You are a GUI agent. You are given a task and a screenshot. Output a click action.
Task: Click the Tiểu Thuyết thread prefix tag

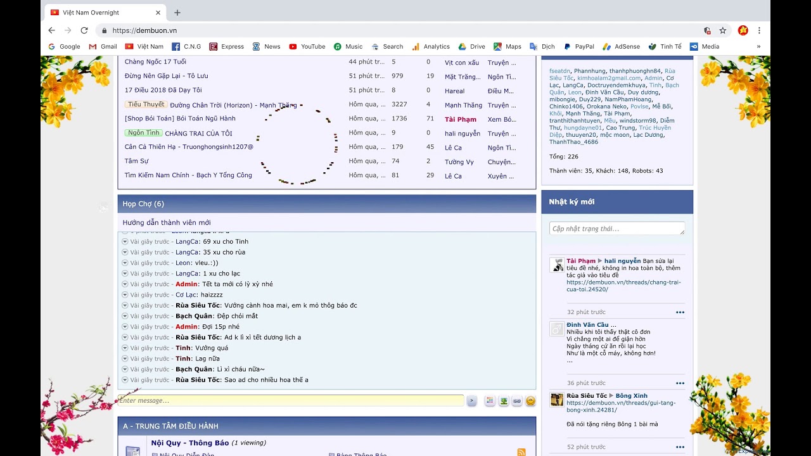[x=146, y=104]
